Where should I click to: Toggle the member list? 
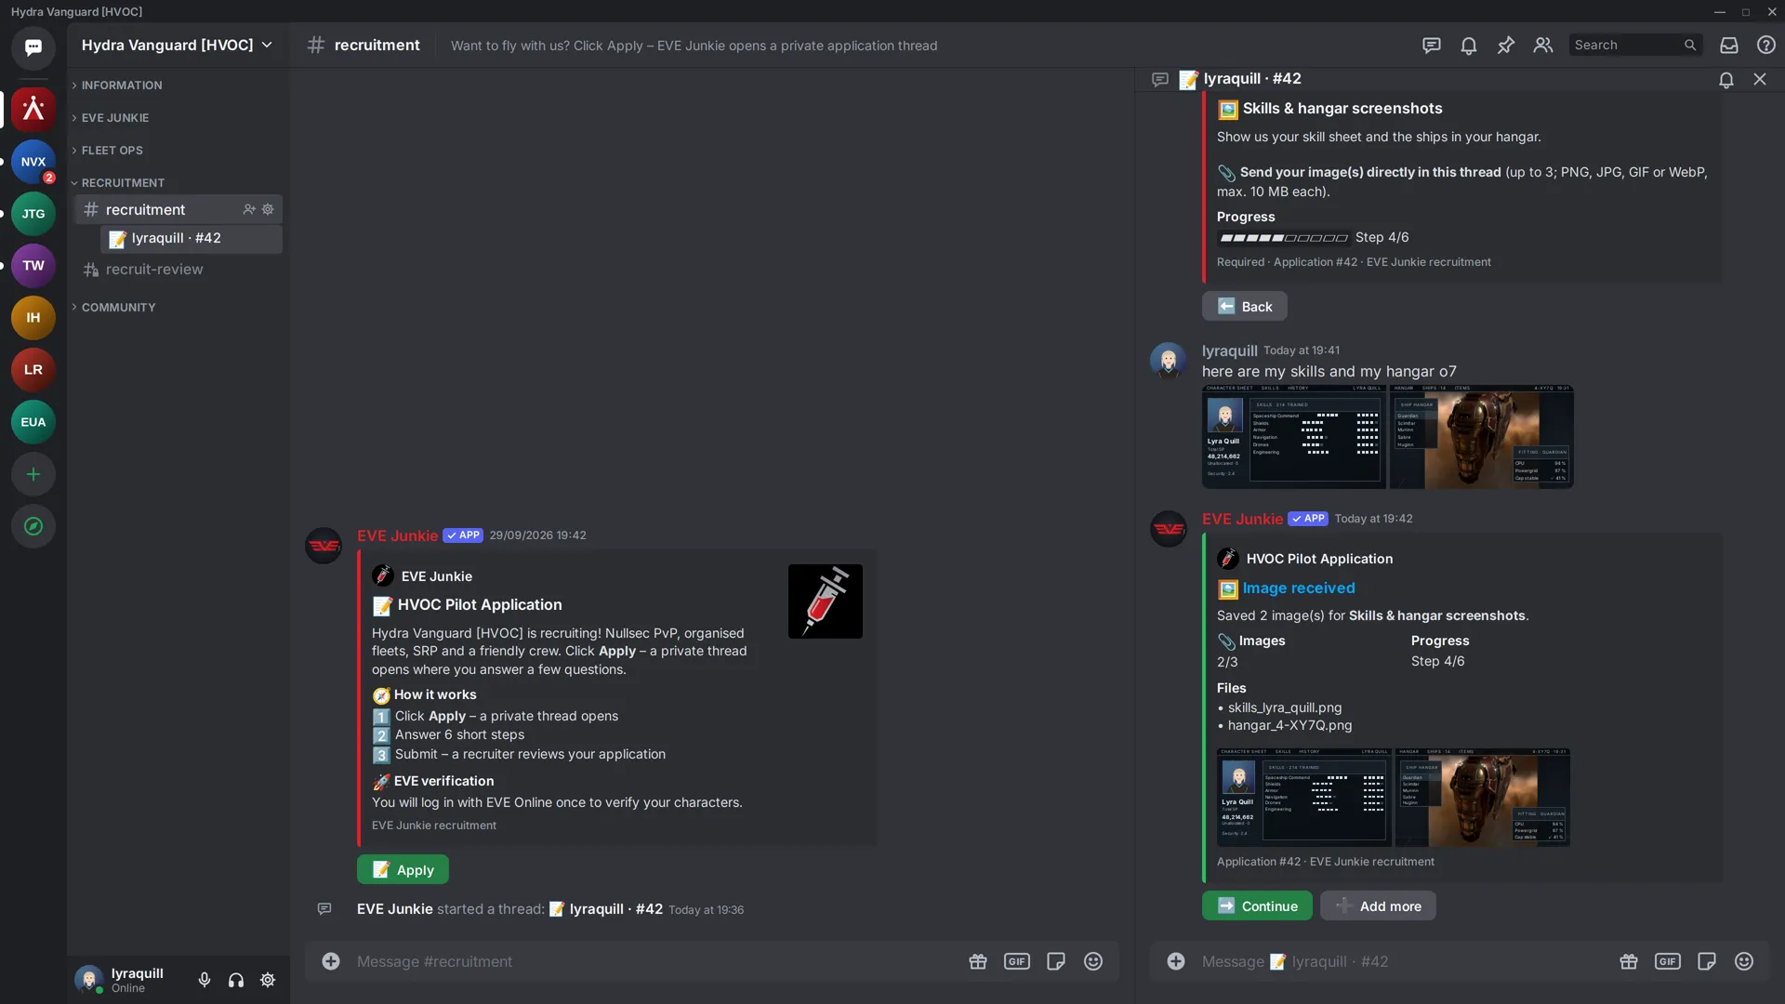tap(1543, 45)
